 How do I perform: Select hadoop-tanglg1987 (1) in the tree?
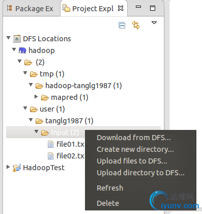83,86
